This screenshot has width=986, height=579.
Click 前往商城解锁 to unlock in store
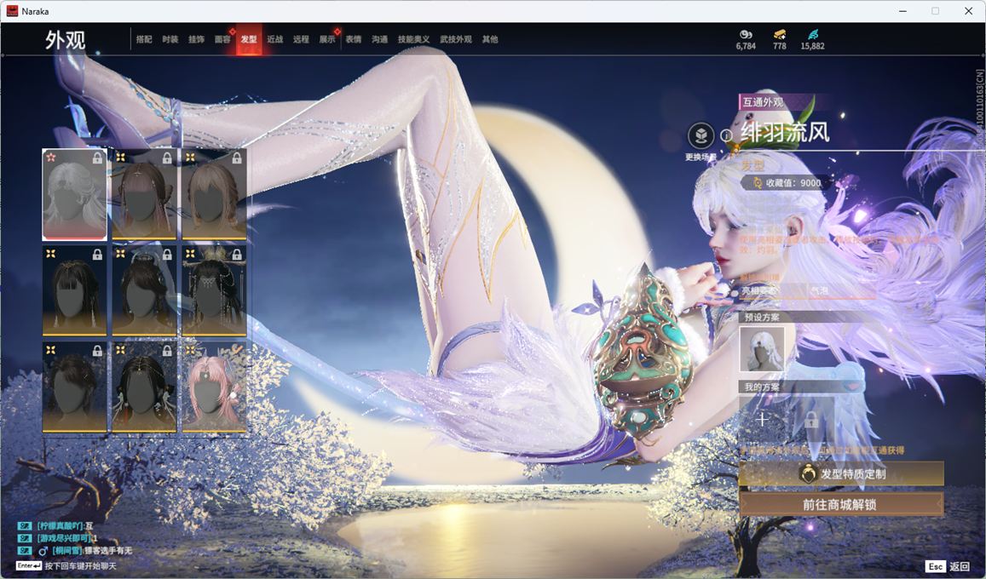[x=841, y=504]
